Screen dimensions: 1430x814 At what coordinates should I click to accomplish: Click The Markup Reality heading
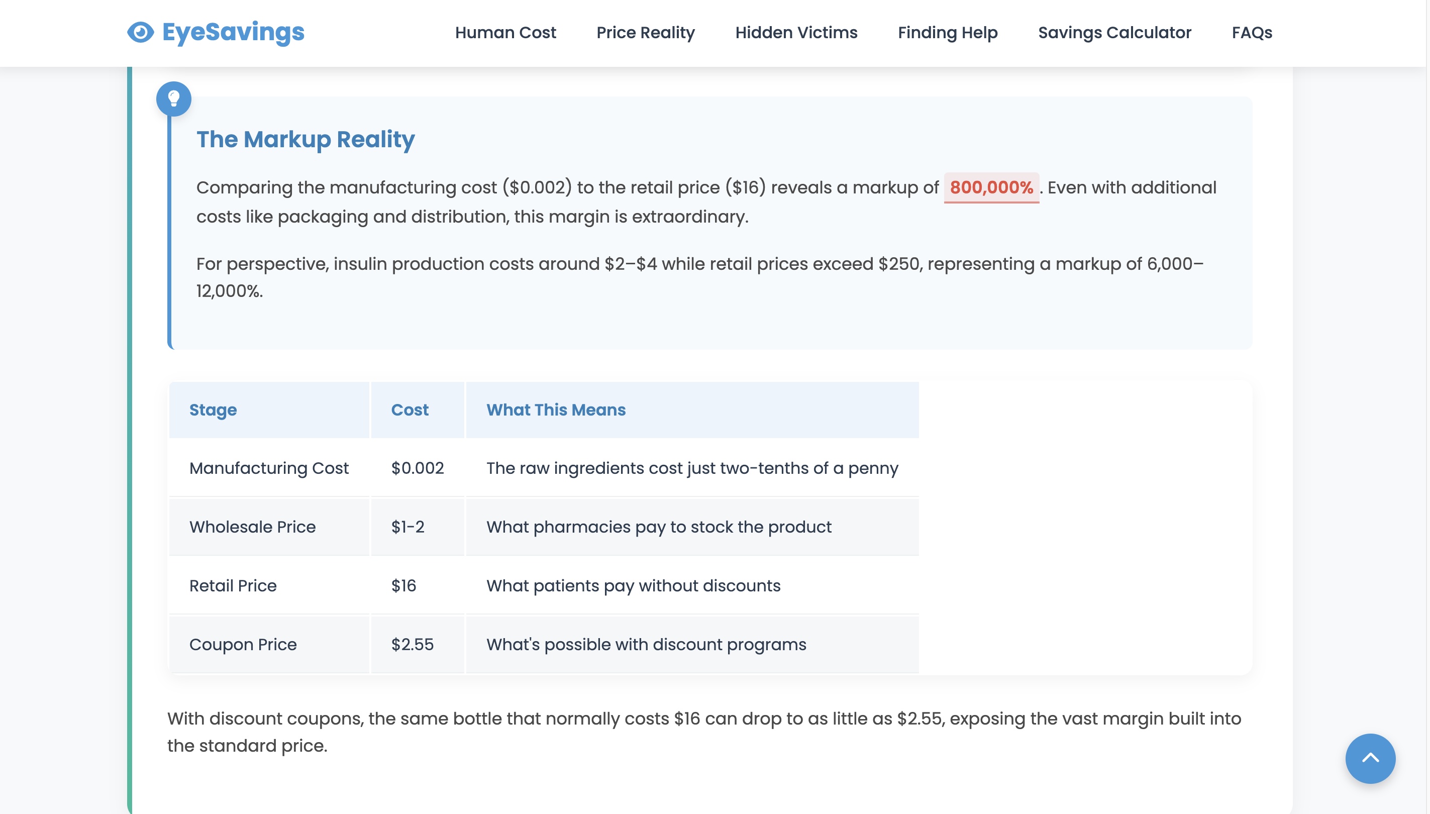click(305, 139)
